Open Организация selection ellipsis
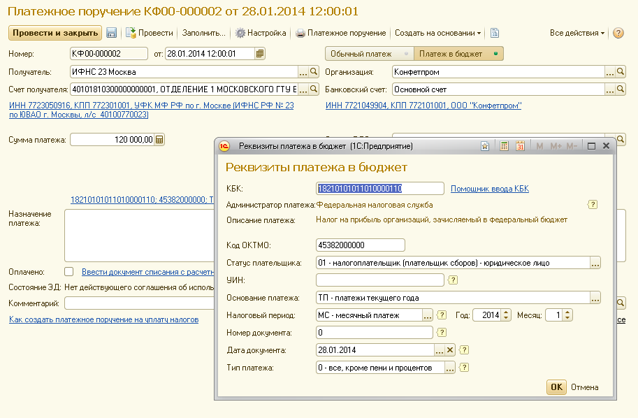The height and width of the screenshot is (418, 638). point(610,72)
